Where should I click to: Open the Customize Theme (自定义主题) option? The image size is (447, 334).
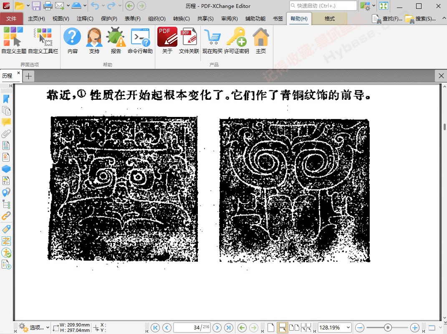coord(14,40)
